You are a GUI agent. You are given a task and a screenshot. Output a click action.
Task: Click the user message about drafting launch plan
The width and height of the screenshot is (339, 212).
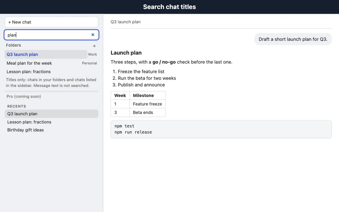coord(293,39)
